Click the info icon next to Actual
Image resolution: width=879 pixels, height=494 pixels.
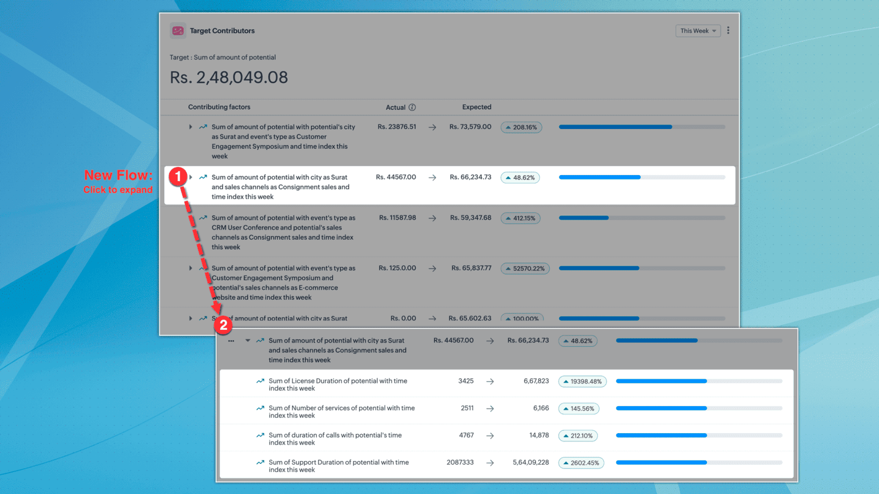point(412,108)
